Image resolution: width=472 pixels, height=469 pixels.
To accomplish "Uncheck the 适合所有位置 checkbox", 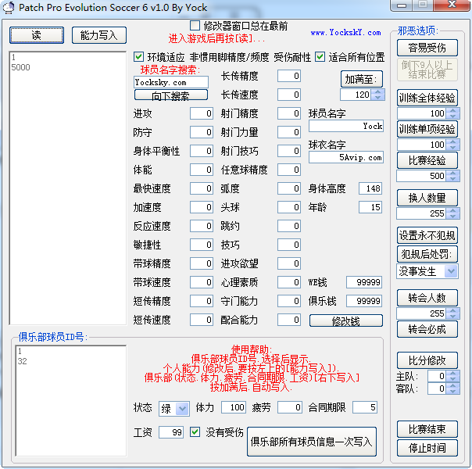I will pos(320,56).
